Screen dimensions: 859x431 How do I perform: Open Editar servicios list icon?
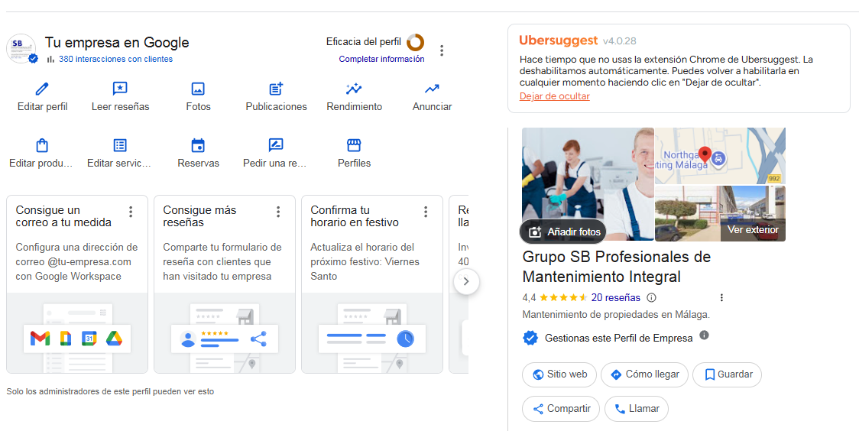[x=120, y=145]
